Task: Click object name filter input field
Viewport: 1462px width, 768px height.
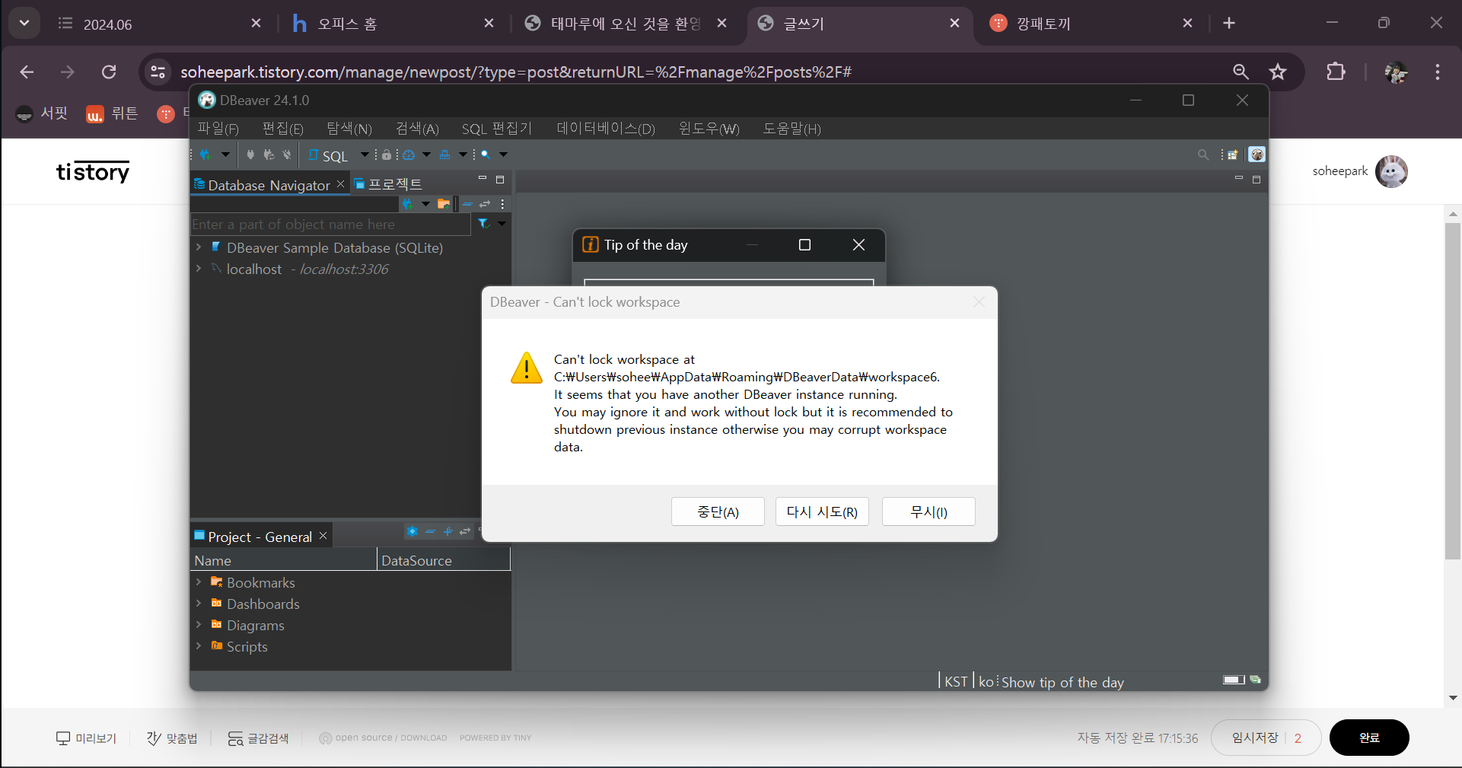Action: [330, 225]
